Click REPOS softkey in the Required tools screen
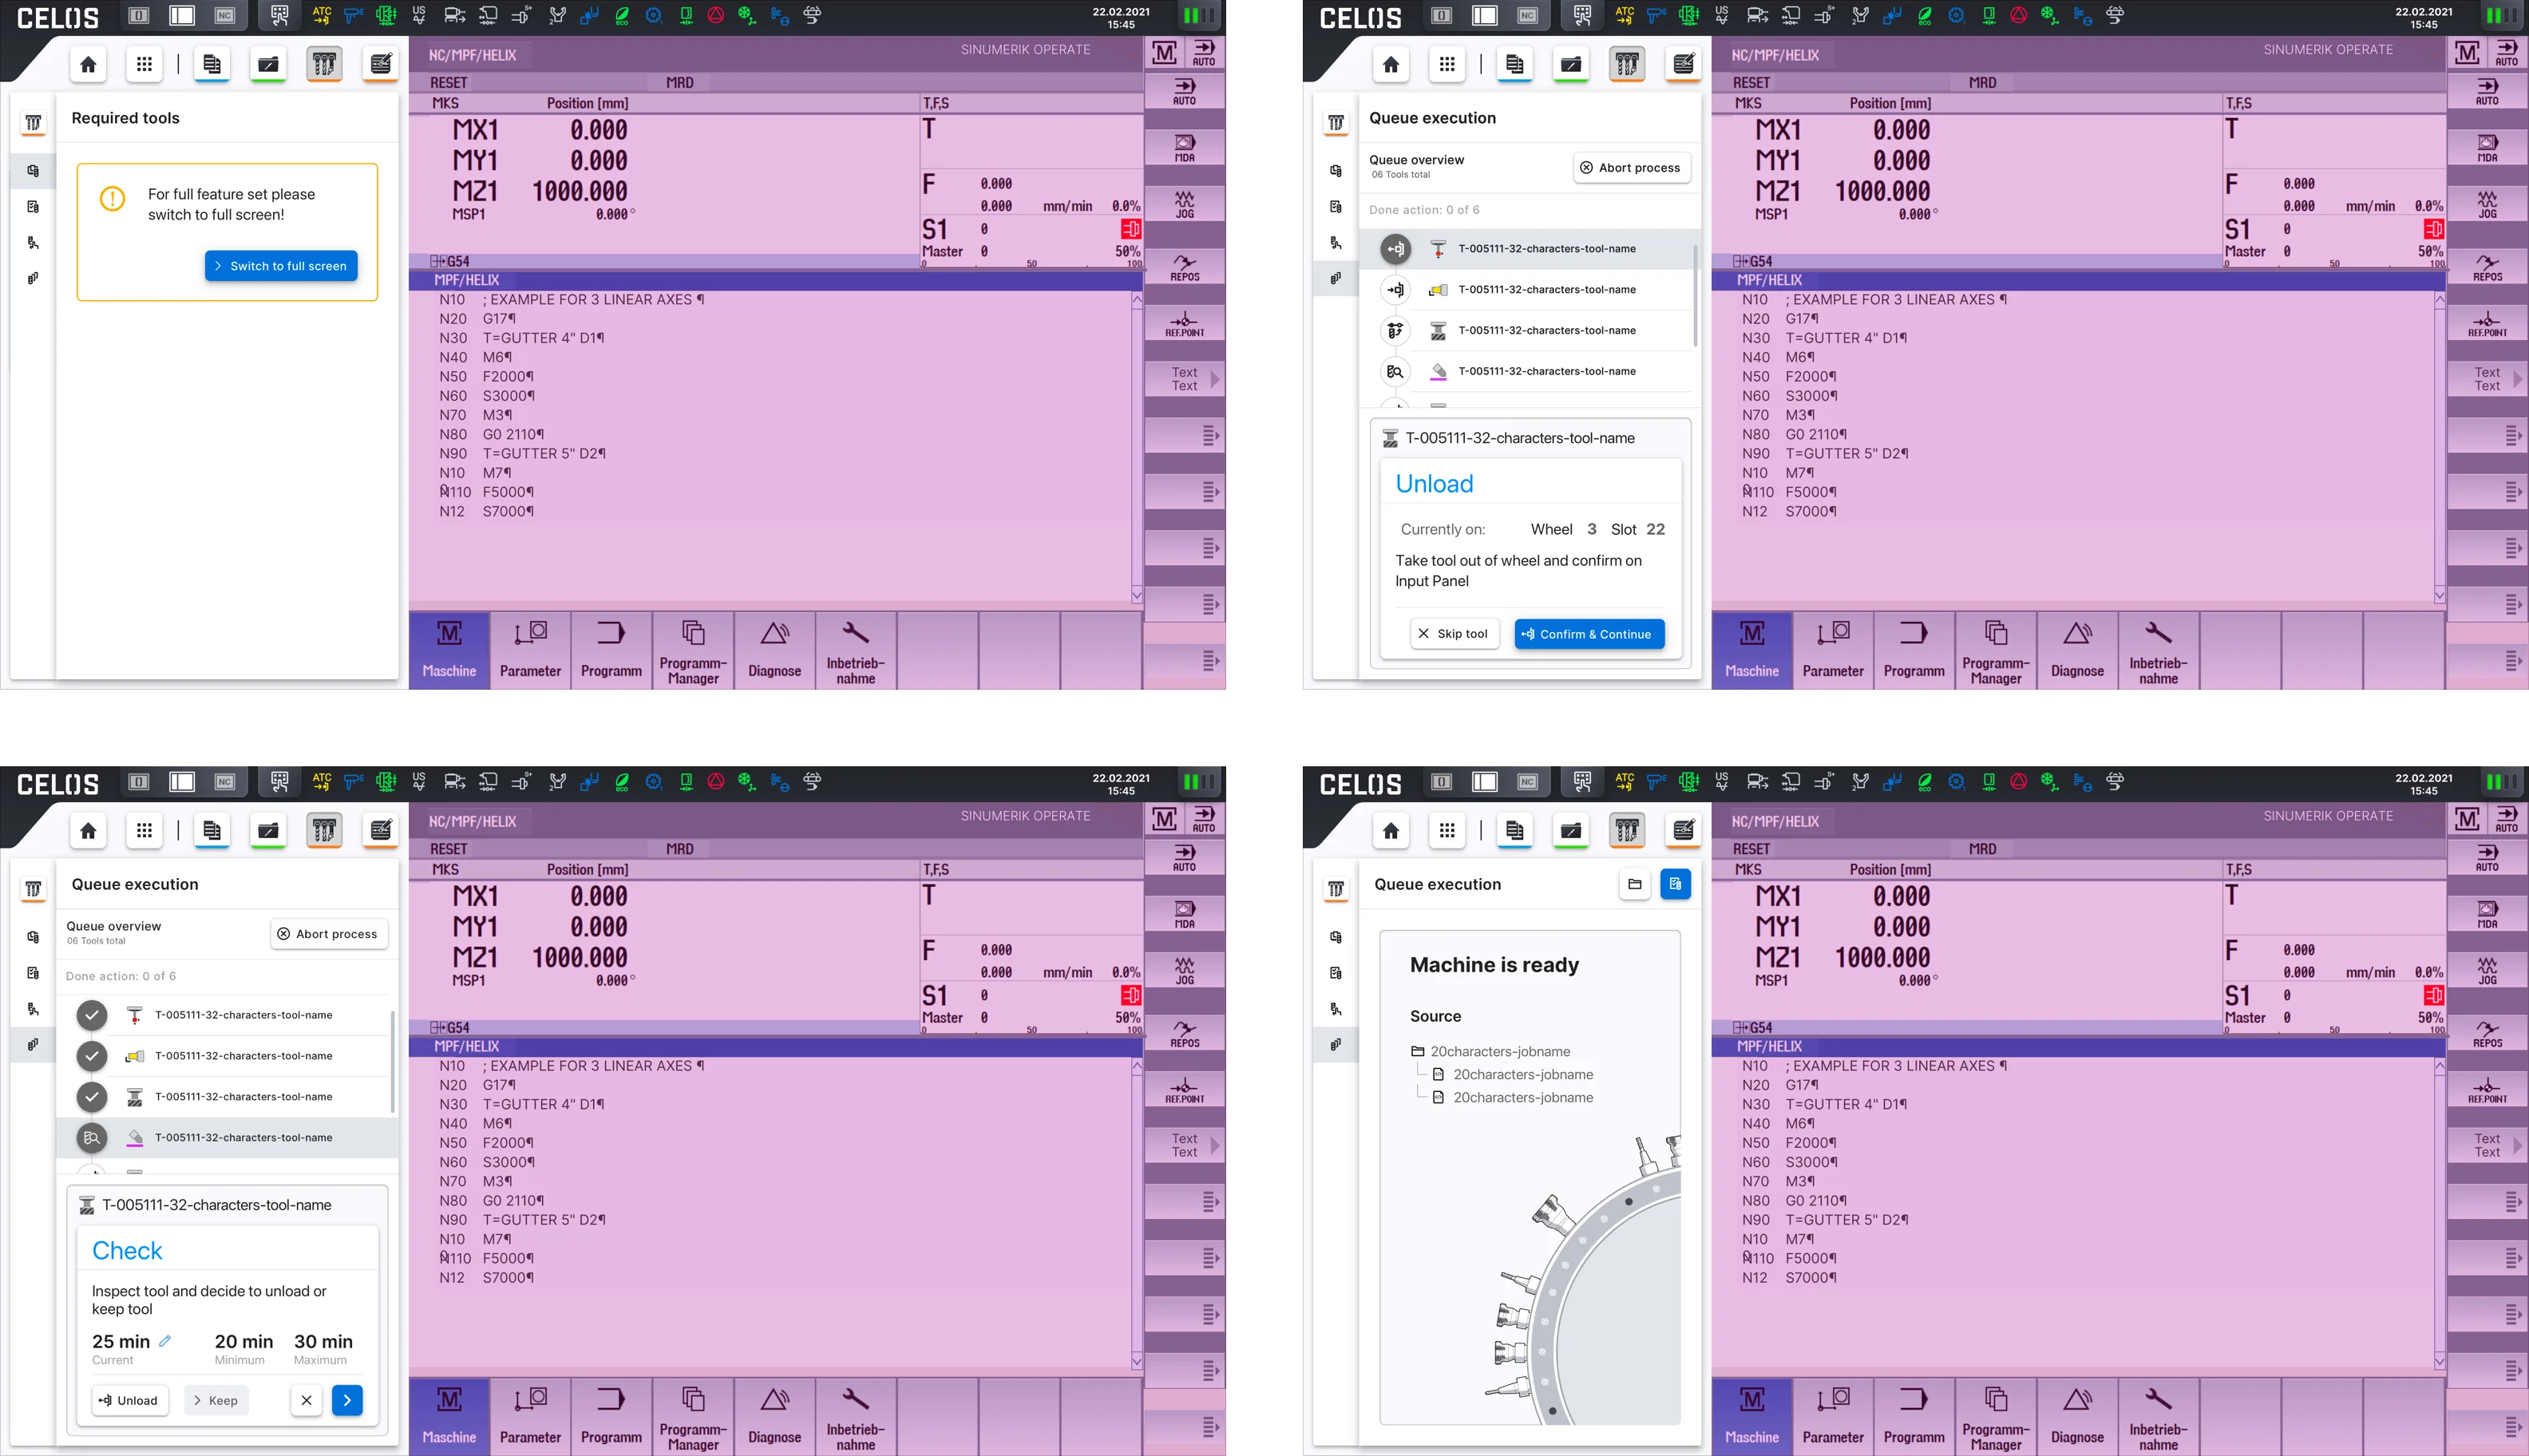 (1185, 267)
